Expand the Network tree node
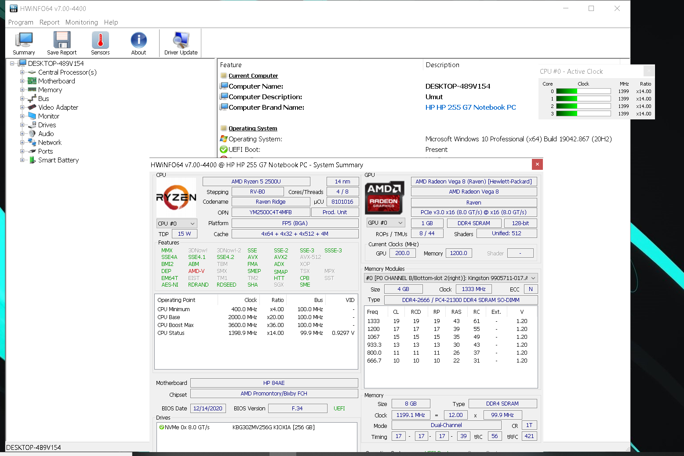The image size is (684, 456). pos(22,143)
